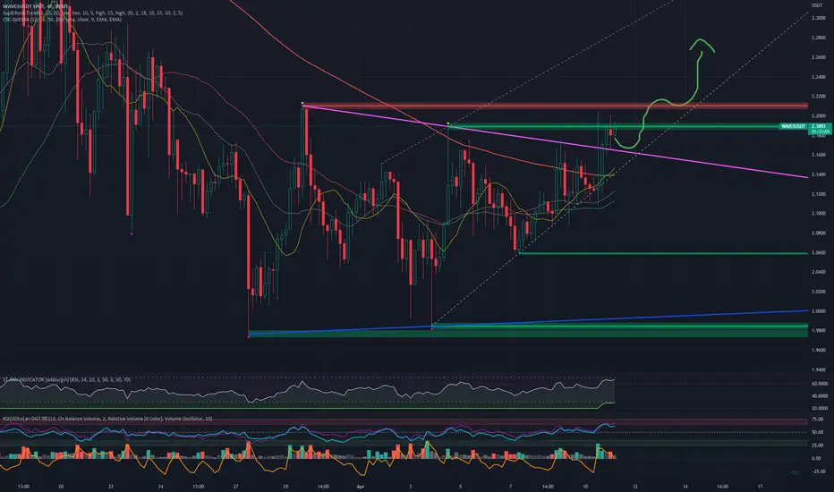
Task: Click the date 24 on time axis
Action: point(161,486)
